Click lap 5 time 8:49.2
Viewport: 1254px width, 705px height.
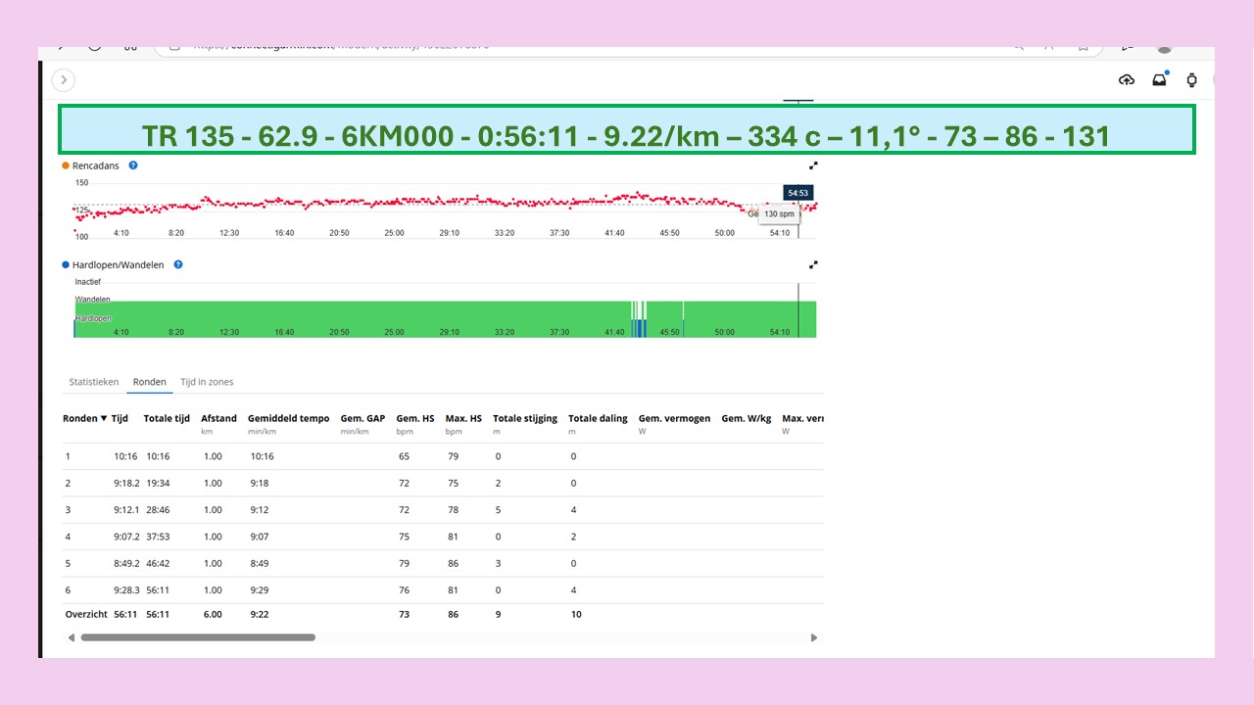125,564
